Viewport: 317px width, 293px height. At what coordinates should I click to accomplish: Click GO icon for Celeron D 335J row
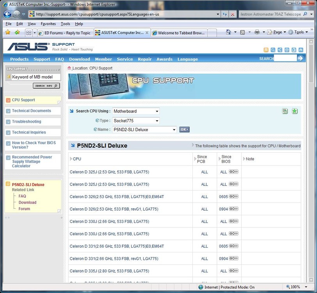coord(233,271)
